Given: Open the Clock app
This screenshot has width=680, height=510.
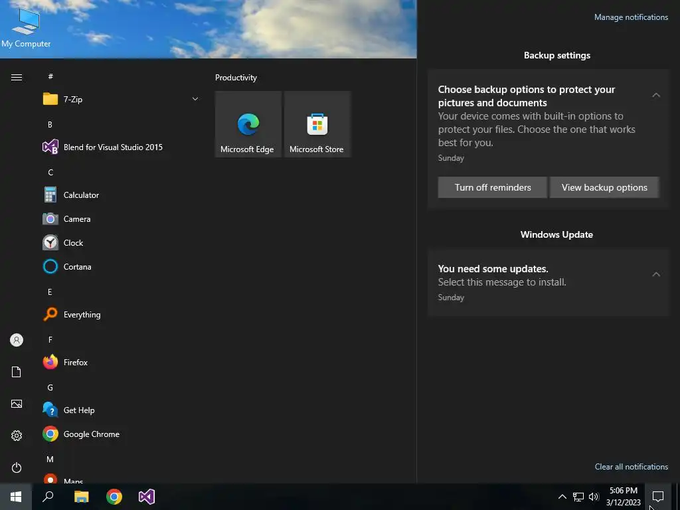Looking at the screenshot, I should [121, 243].
